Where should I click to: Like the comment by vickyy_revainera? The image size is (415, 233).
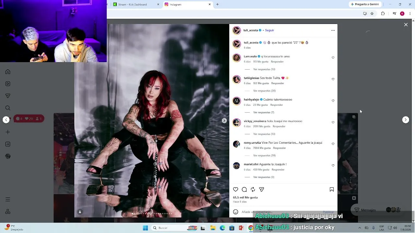(333, 122)
